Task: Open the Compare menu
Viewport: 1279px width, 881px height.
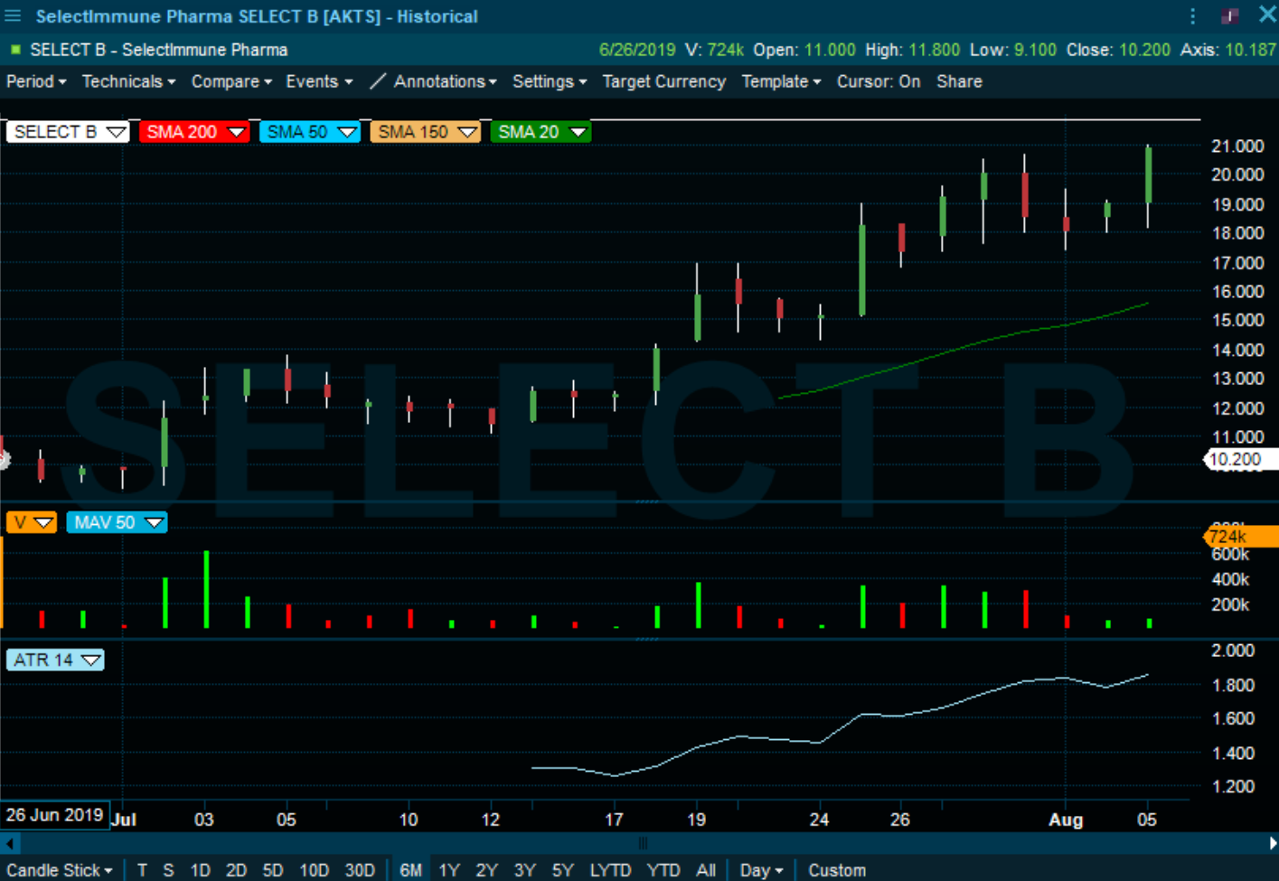Action: [231, 81]
